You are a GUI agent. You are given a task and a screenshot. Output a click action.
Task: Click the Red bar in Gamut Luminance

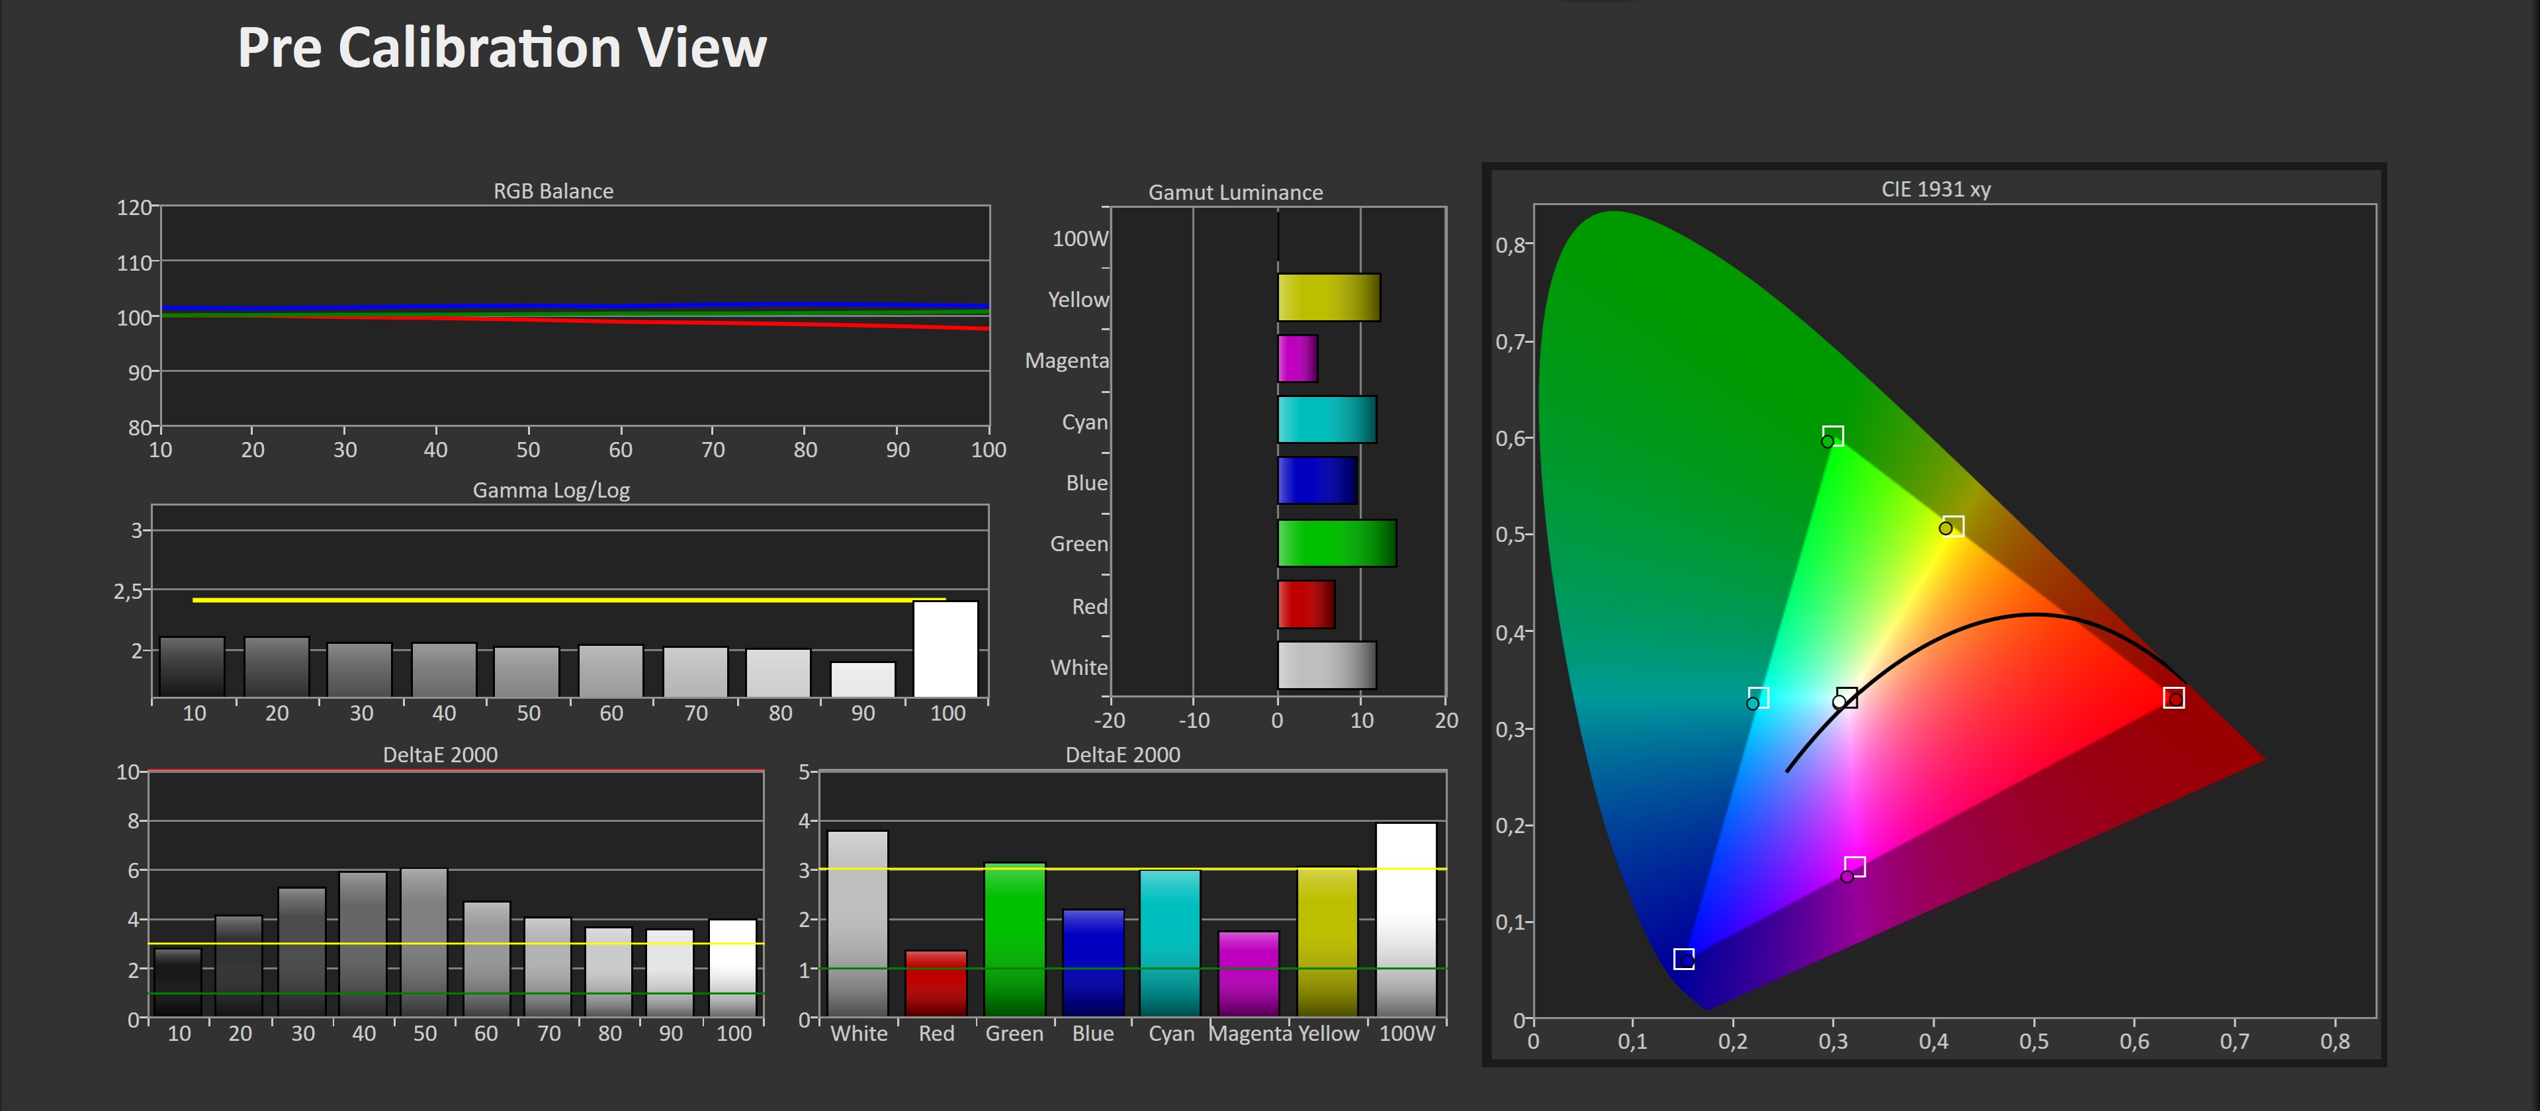coord(1305,604)
